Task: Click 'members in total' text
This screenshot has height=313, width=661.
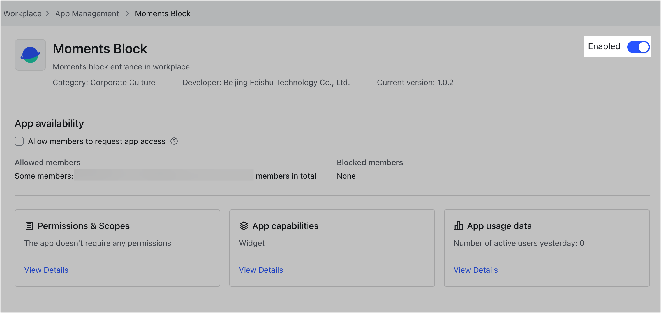Action: click(x=286, y=176)
